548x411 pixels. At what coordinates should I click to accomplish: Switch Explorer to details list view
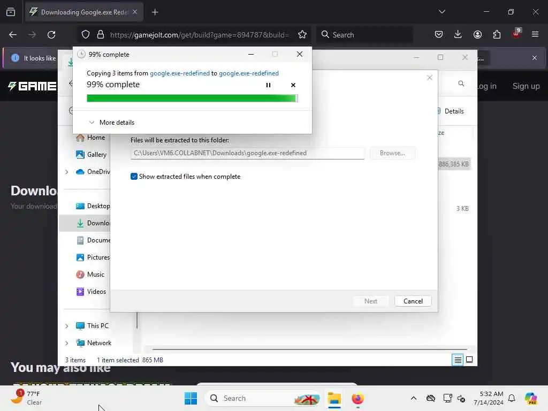(x=458, y=360)
